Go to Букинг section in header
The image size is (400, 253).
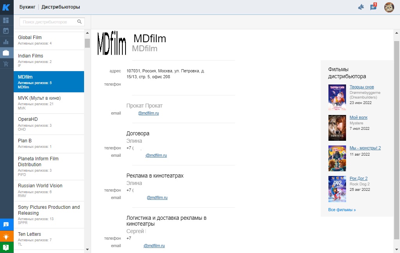click(27, 7)
